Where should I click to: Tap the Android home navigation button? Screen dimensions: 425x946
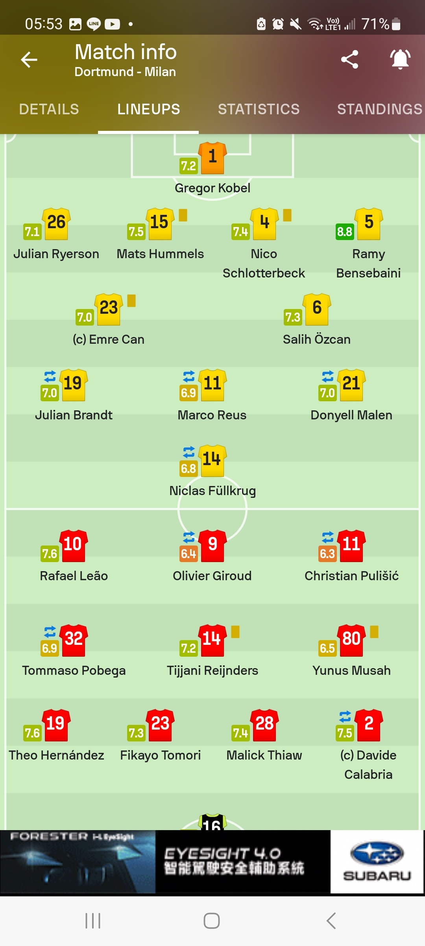(x=212, y=921)
